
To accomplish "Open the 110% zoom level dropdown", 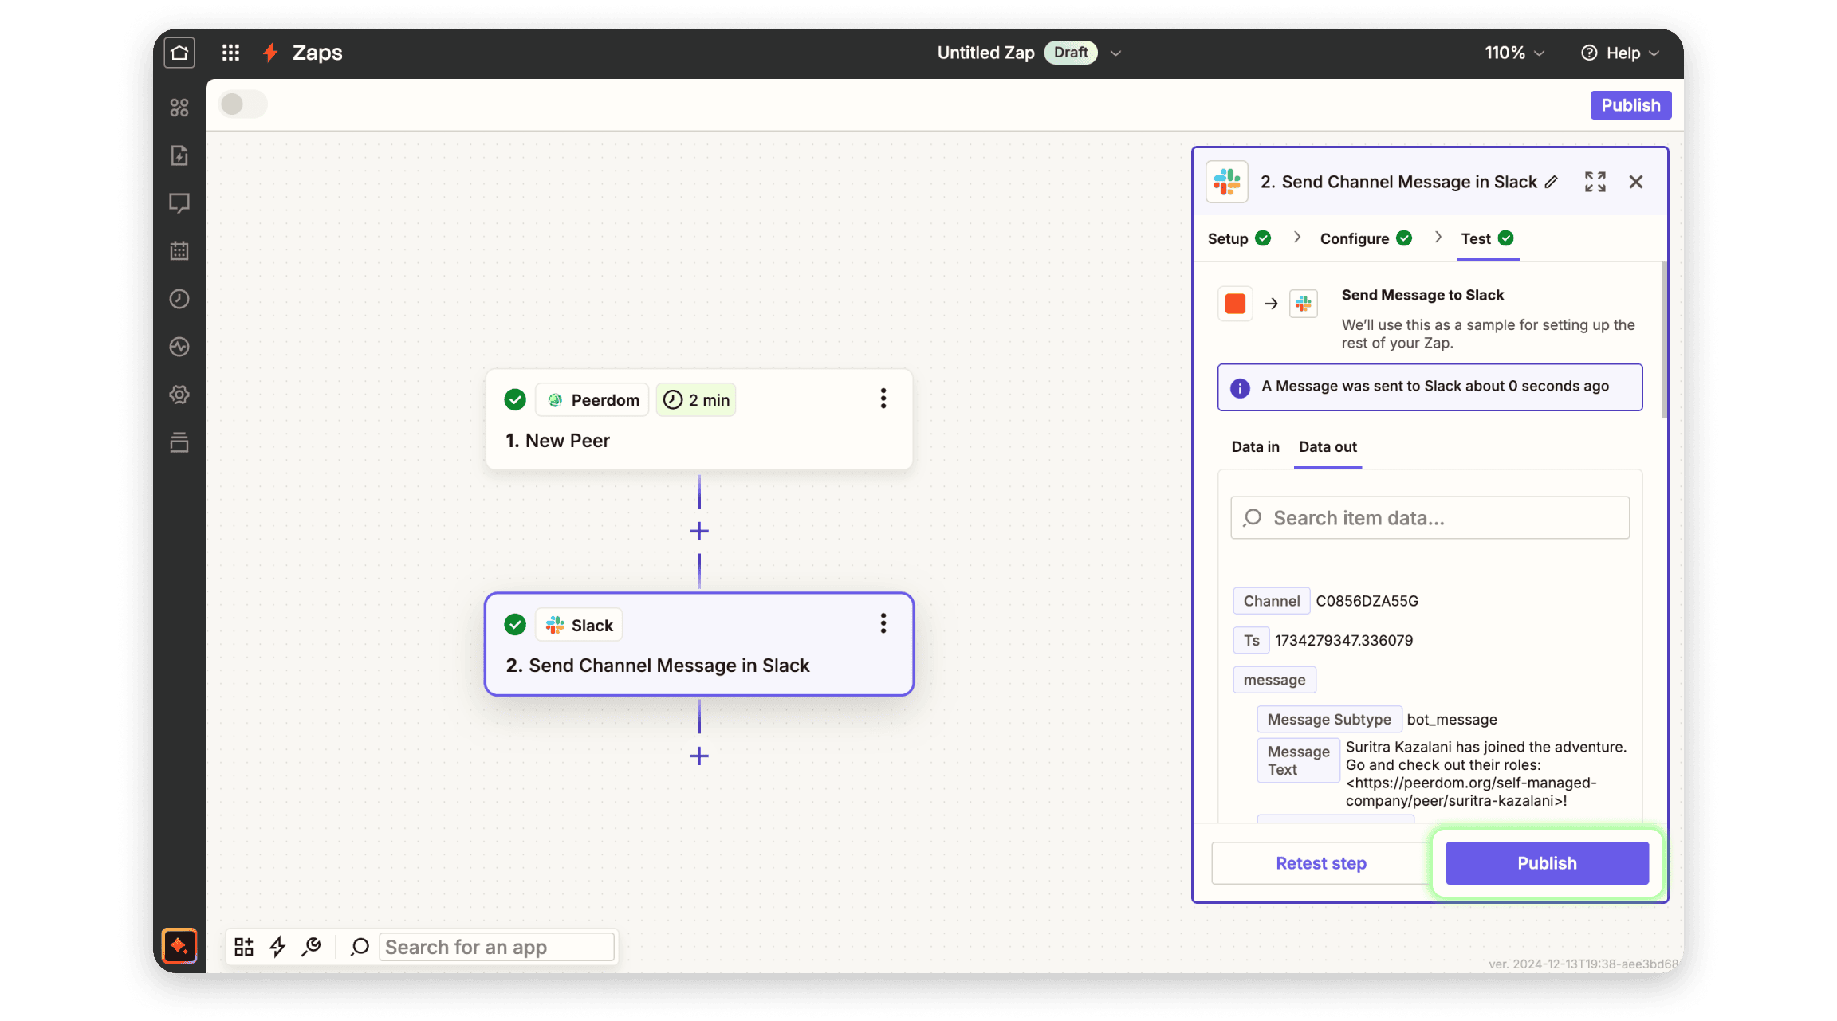I will pyautogui.click(x=1514, y=53).
